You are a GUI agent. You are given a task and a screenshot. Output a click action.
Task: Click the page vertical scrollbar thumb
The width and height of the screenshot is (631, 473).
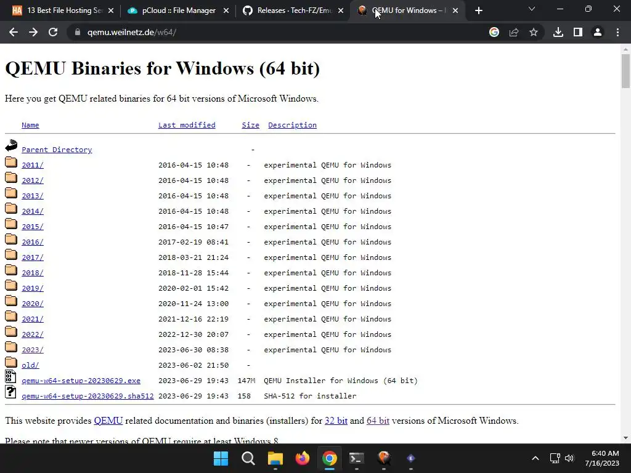pos(625,71)
